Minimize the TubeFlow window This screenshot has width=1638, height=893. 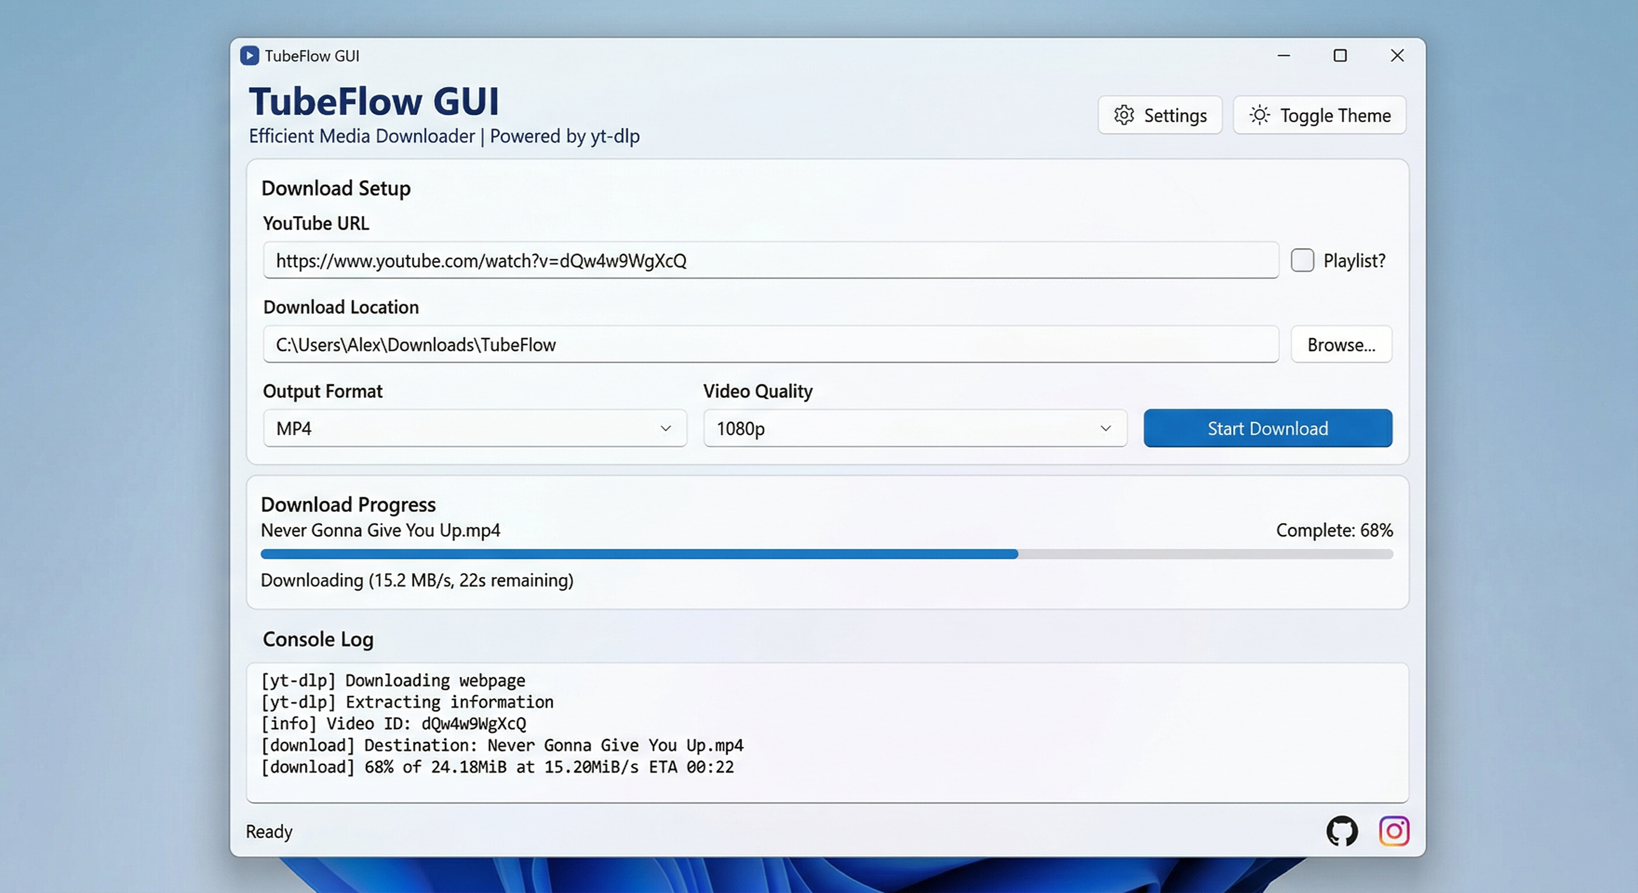(1283, 56)
